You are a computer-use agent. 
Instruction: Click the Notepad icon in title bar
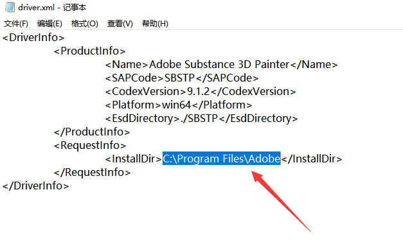click(x=10, y=7)
